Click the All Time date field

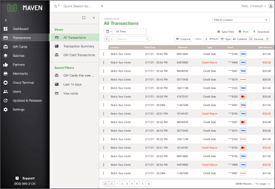pyautogui.click(x=129, y=31)
